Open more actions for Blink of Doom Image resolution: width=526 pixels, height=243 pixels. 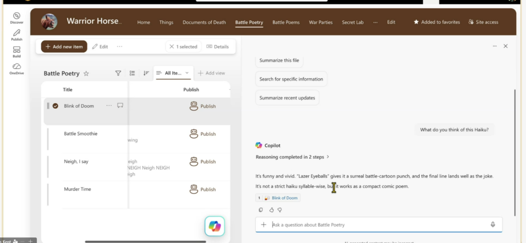tap(109, 106)
